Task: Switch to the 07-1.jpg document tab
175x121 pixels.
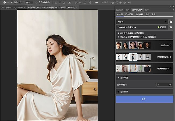Action: [x=11, y=8]
